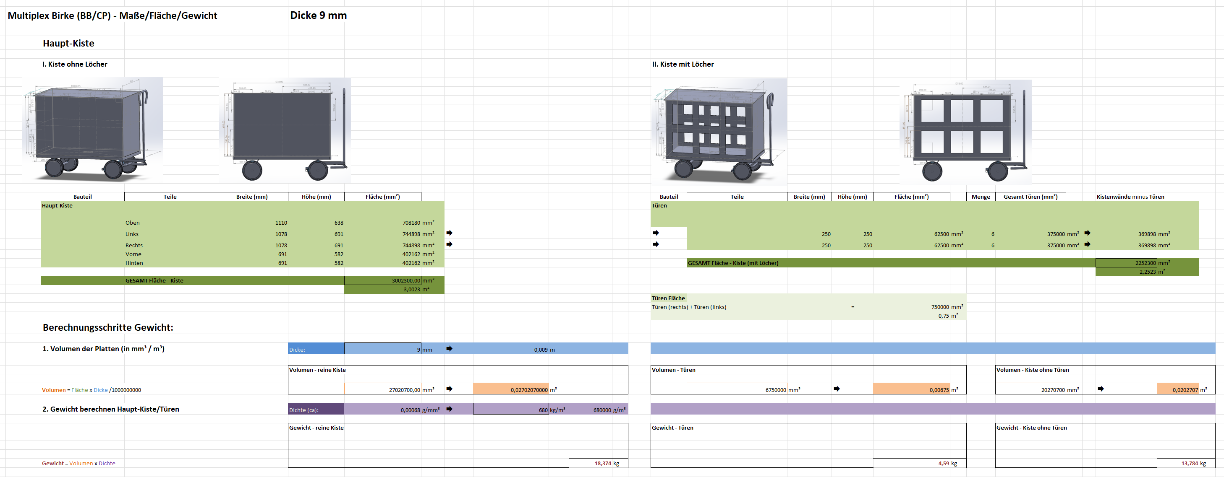Select the cell with 2252300 total area
This screenshot has width=1224, height=477.
click(1126, 263)
